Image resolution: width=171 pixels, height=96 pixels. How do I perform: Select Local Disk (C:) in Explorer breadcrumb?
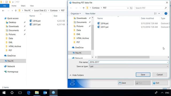(x=40, y=10)
